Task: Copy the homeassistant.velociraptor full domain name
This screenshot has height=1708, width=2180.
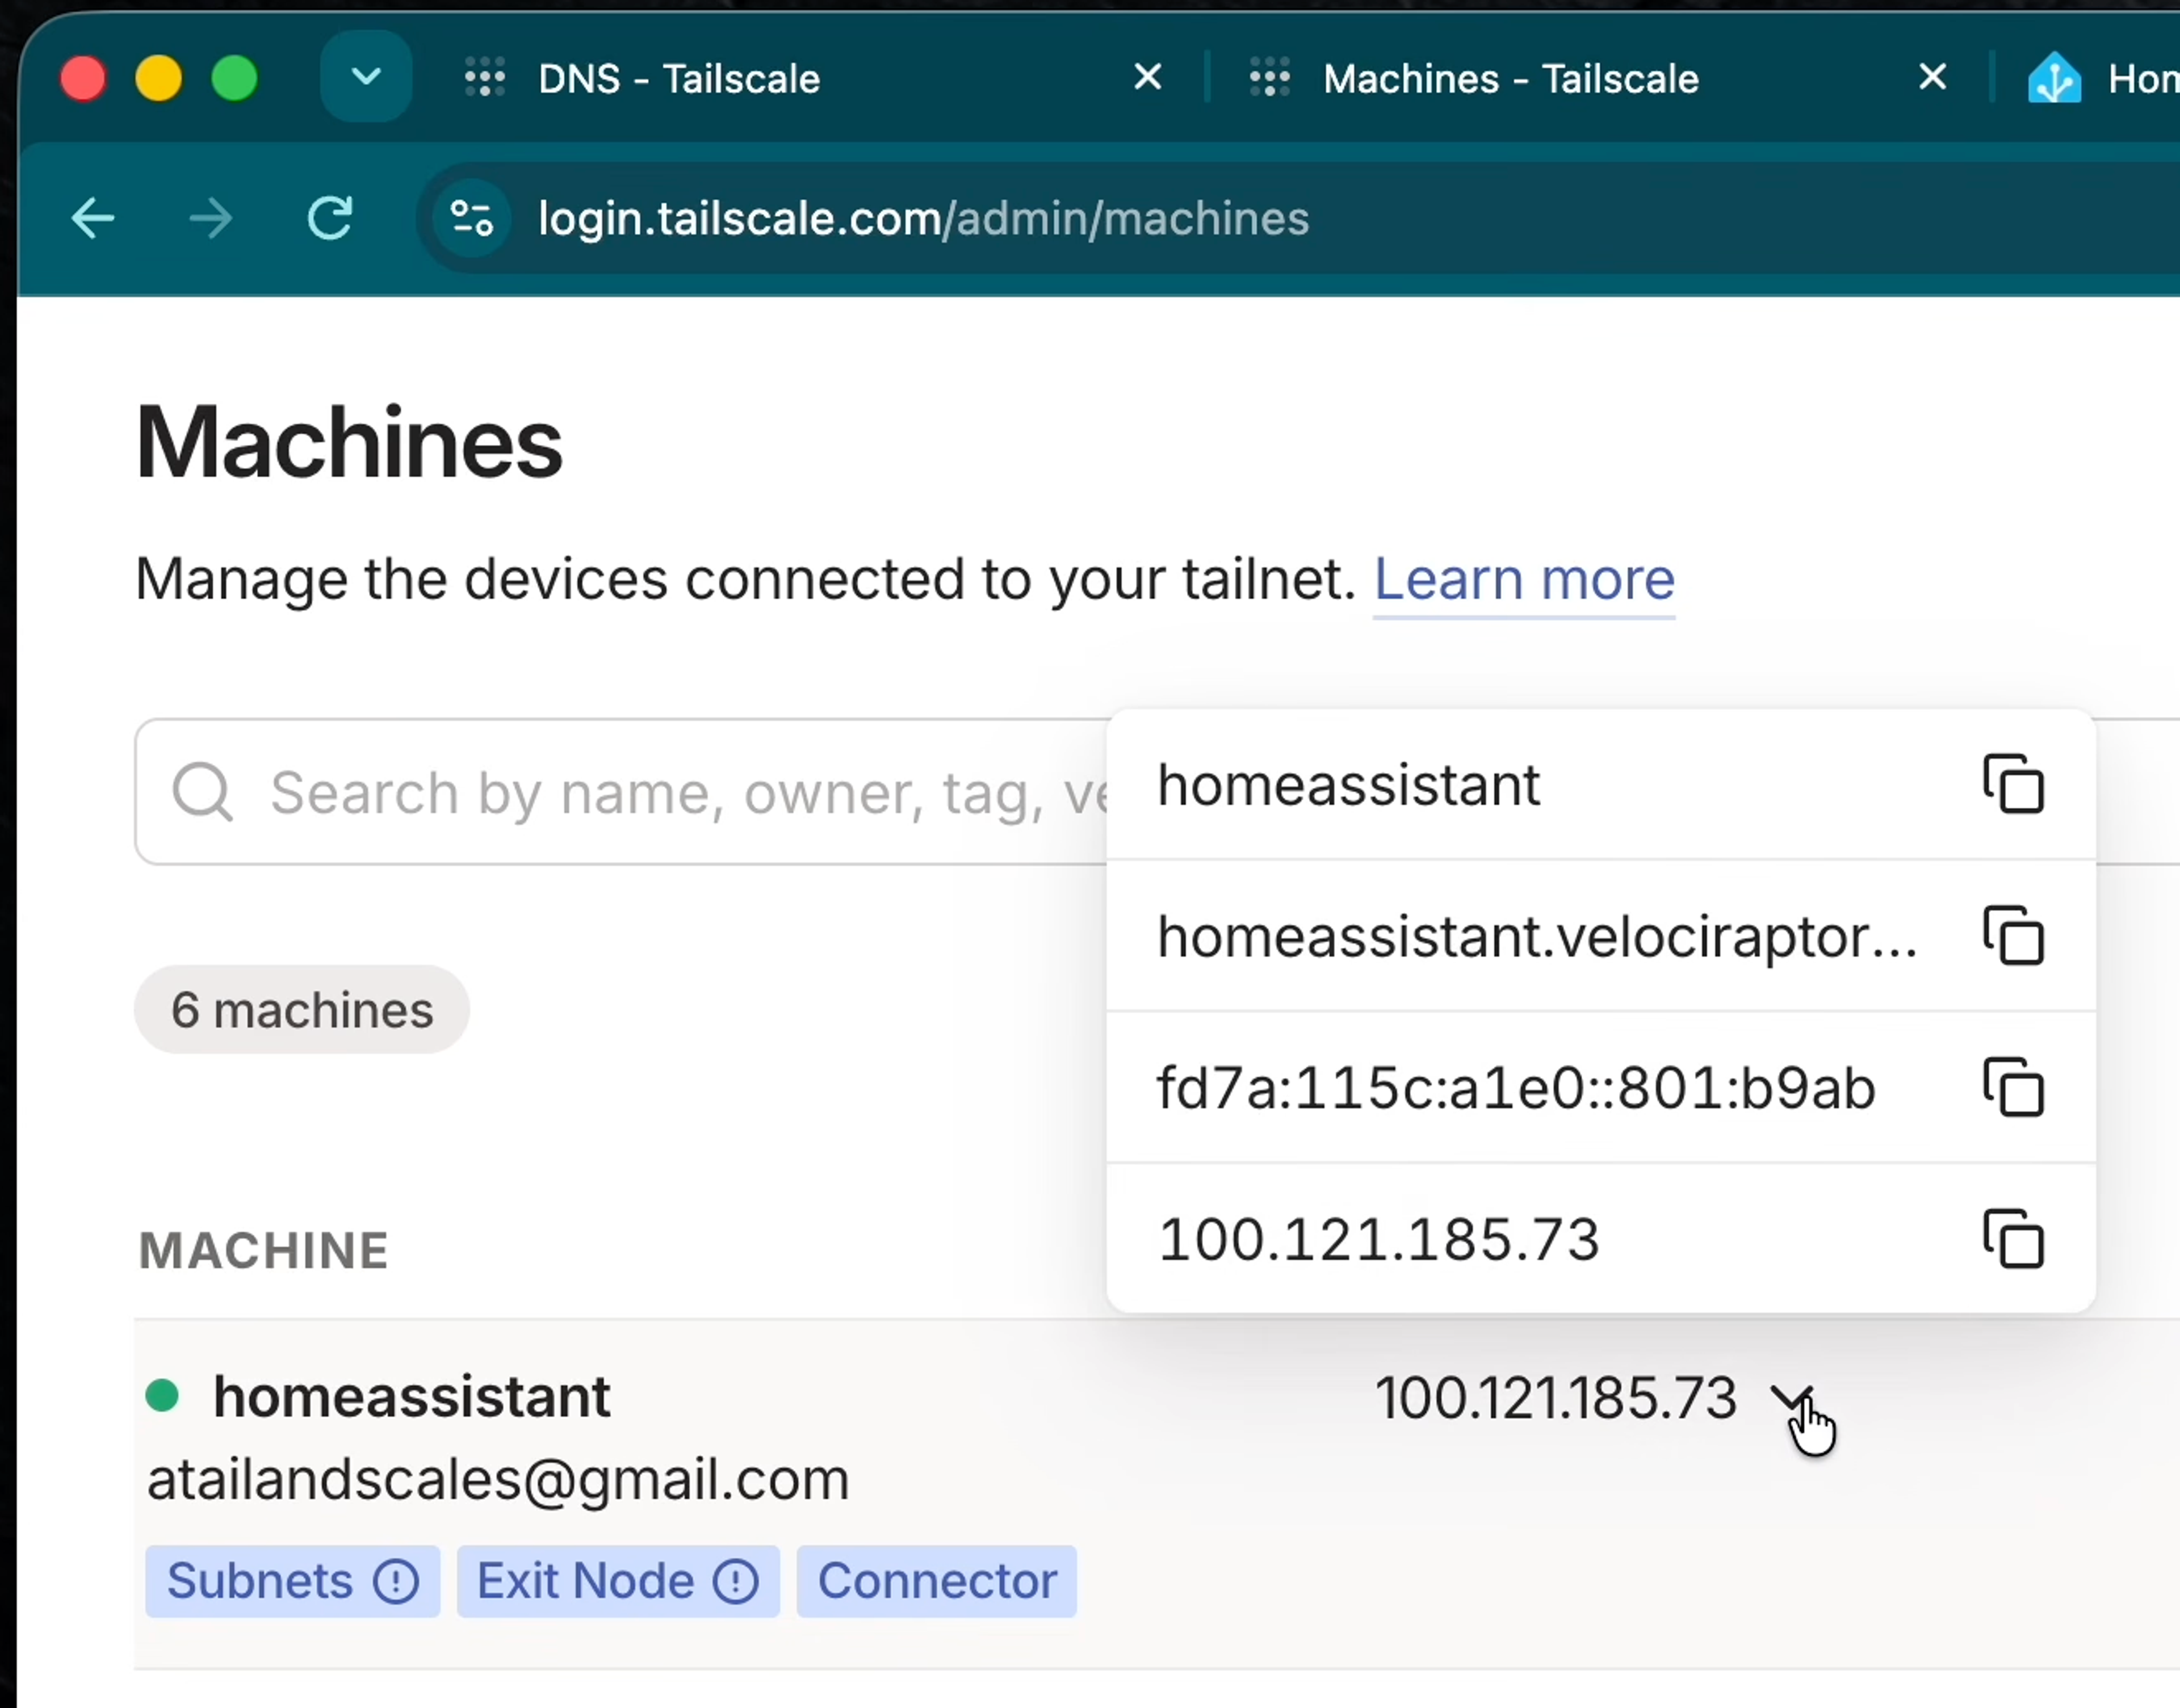Action: [2013, 936]
